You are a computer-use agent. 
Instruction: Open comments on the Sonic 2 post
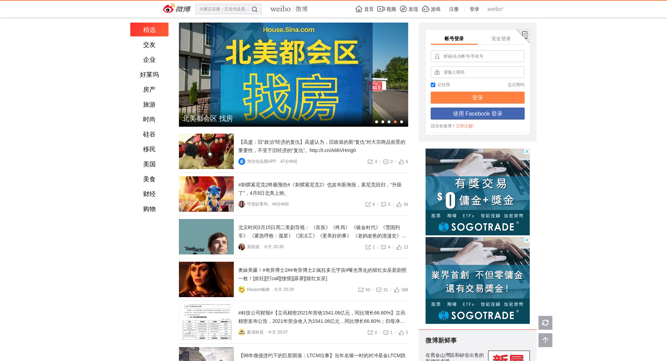pyautogui.click(x=384, y=204)
